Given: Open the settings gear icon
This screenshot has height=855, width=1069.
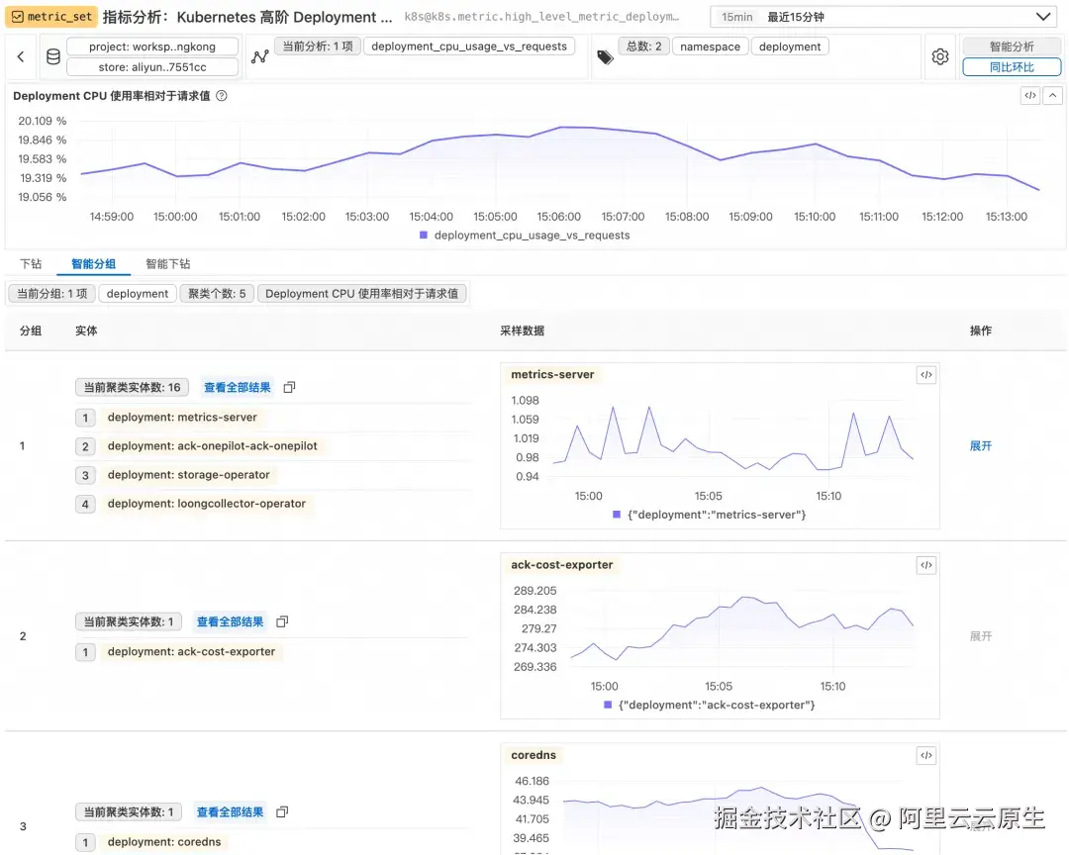Looking at the screenshot, I should pos(939,56).
